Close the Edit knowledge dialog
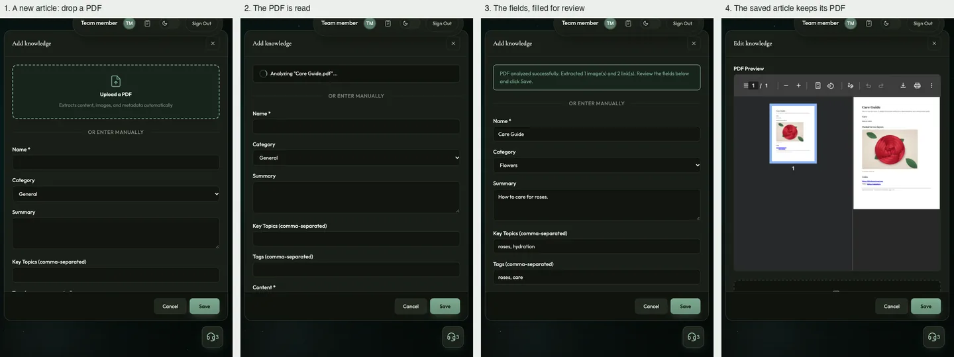The width and height of the screenshot is (954, 357). click(x=934, y=43)
